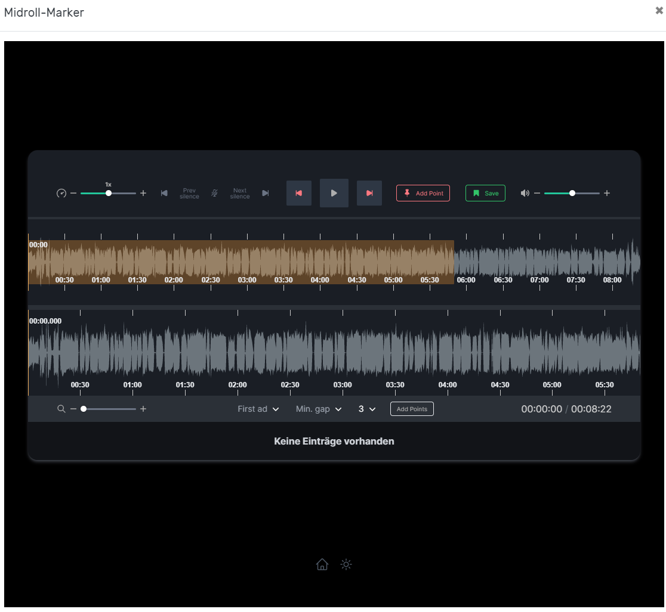Click the playback speed gauge icon
This screenshot has width=666, height=612.
[61, 194]
